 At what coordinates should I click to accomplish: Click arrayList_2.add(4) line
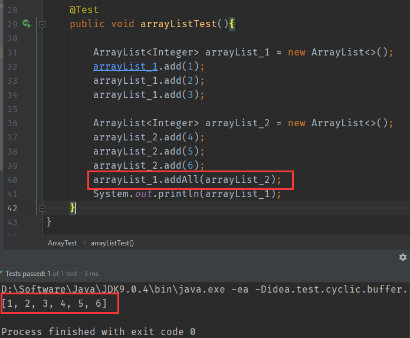[x=149, y=137]
